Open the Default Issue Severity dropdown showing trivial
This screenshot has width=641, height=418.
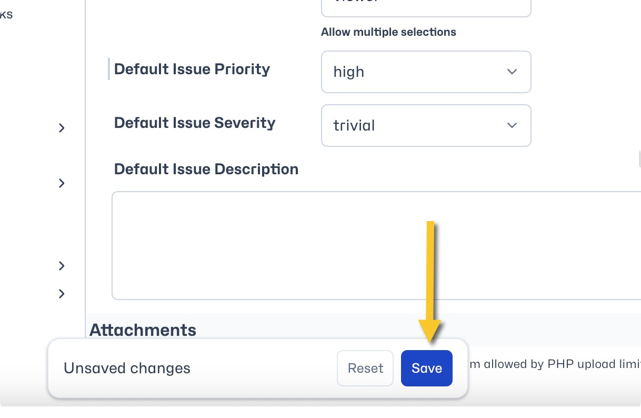[x=426, y=125]
